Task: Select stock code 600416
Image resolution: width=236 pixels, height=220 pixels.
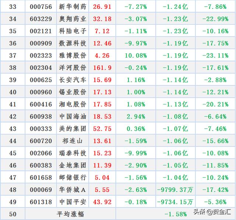Action: 41,104
